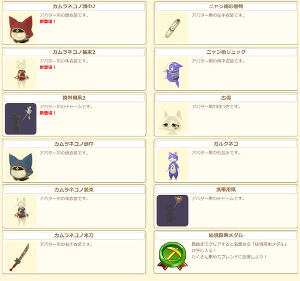Click the 秘境探索メダル description text

click(239, 251)
